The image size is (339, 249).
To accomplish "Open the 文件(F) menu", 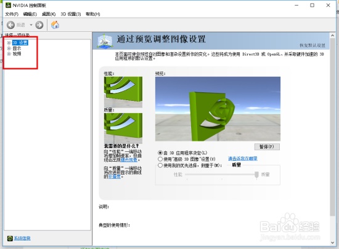I will (x=12, y=14).
